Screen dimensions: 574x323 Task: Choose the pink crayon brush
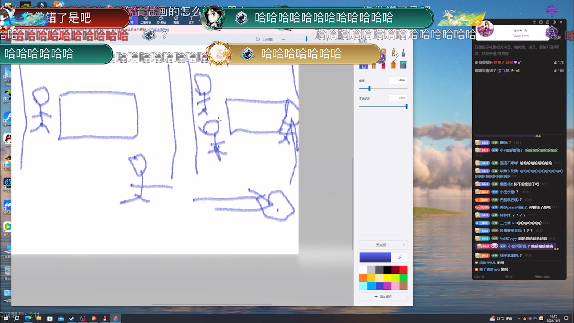coord(383,65)
